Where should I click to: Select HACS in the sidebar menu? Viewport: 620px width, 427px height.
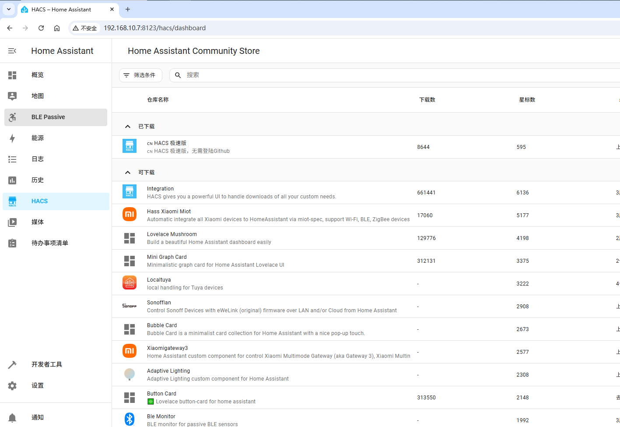click(56, 201)
